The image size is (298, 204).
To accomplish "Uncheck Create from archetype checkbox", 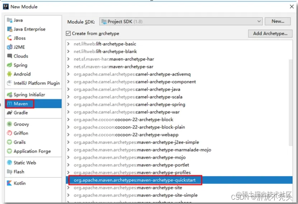I will coord(68,33).
